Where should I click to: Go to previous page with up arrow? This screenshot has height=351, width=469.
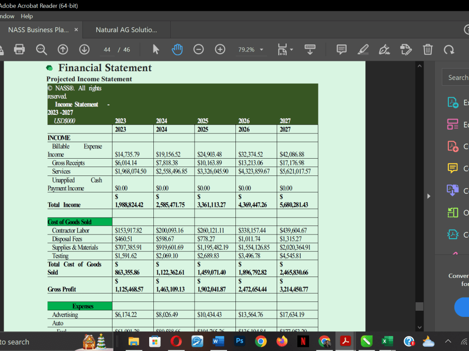click(x=63, y=50)
